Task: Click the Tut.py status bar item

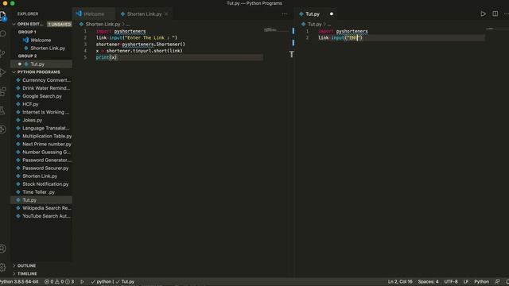Action: (x=125, y=282)
